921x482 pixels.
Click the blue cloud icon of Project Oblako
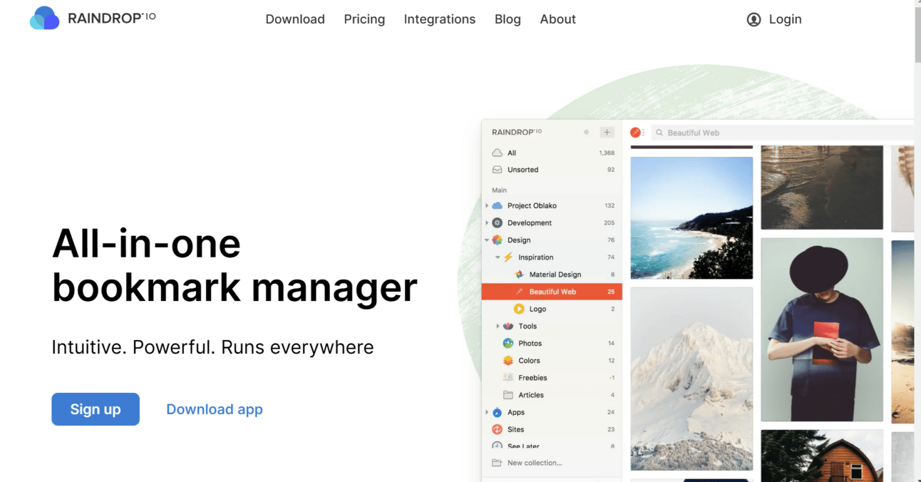pos(497,205)
